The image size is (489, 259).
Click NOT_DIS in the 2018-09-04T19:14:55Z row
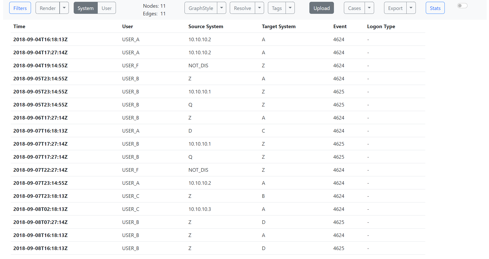[x=198, y=66]
